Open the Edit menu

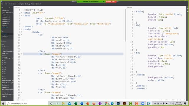6,4
